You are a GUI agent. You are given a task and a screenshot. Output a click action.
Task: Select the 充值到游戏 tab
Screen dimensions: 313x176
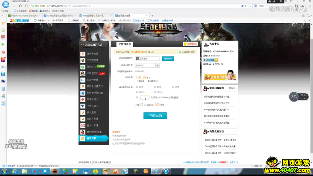click(x=125, y=44)
